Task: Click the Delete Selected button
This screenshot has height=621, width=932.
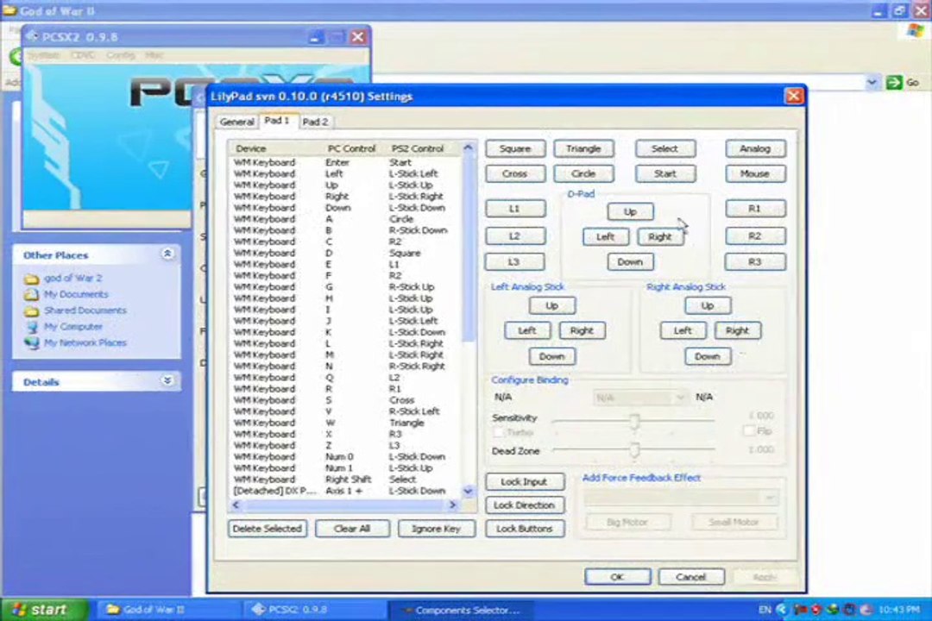Action: (268, 529)
